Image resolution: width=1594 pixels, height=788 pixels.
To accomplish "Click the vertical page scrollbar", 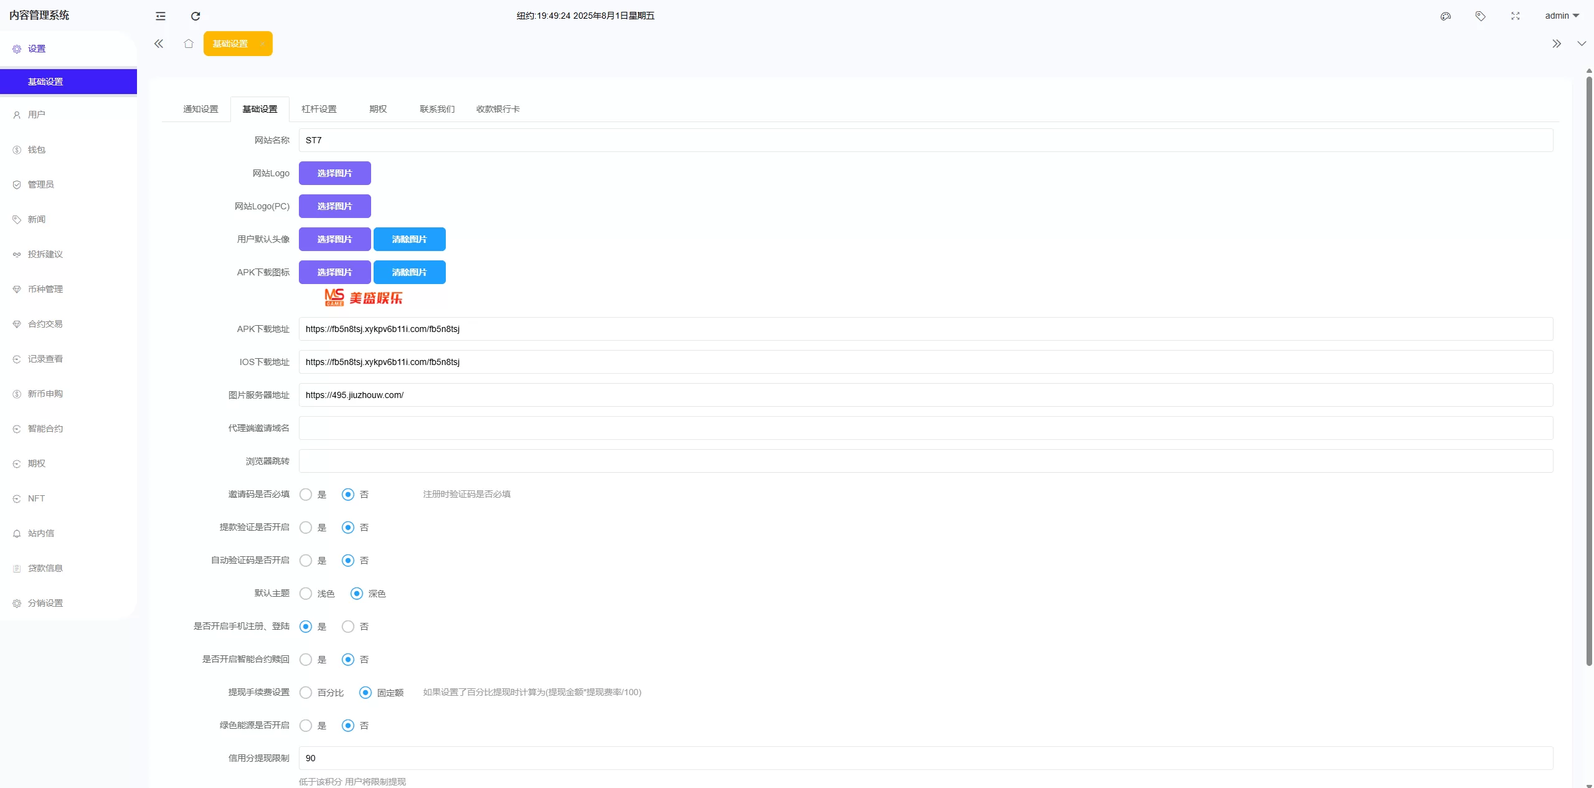I will (x=1588, y=374).
